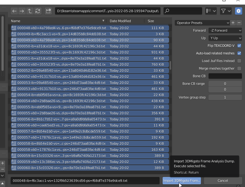Go forward to next folder
This screenshot has width=245, height=187.
[x=22, y=11]
